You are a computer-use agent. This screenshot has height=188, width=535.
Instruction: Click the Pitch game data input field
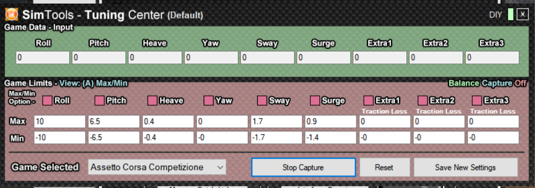click(99, 58)
